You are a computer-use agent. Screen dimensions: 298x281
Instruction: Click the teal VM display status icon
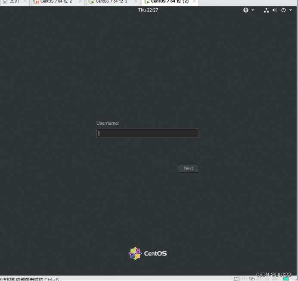[x=286, y=279]
